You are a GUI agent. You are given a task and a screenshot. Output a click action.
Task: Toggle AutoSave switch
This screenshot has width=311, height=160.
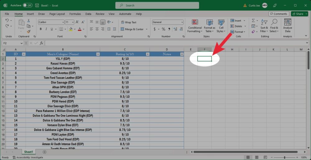[27, 5]
